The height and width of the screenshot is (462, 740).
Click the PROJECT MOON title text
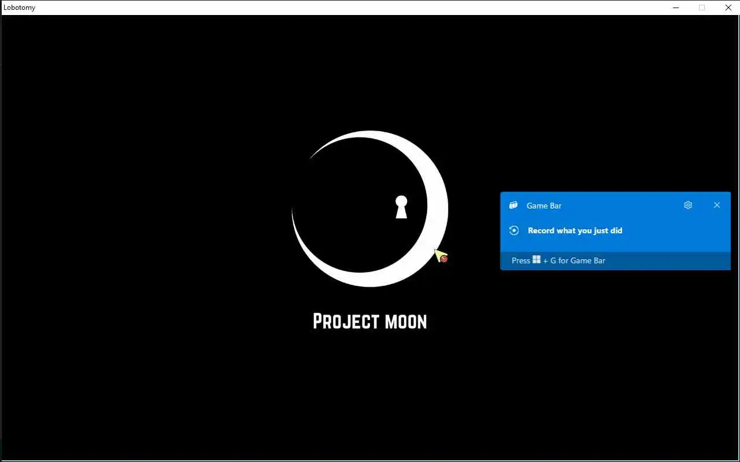click(370, 321)
